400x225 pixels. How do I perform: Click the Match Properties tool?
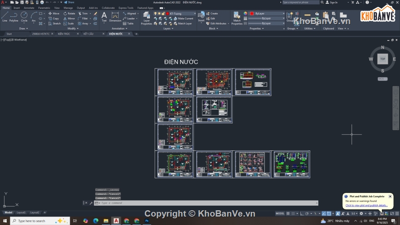coord(237,18)
